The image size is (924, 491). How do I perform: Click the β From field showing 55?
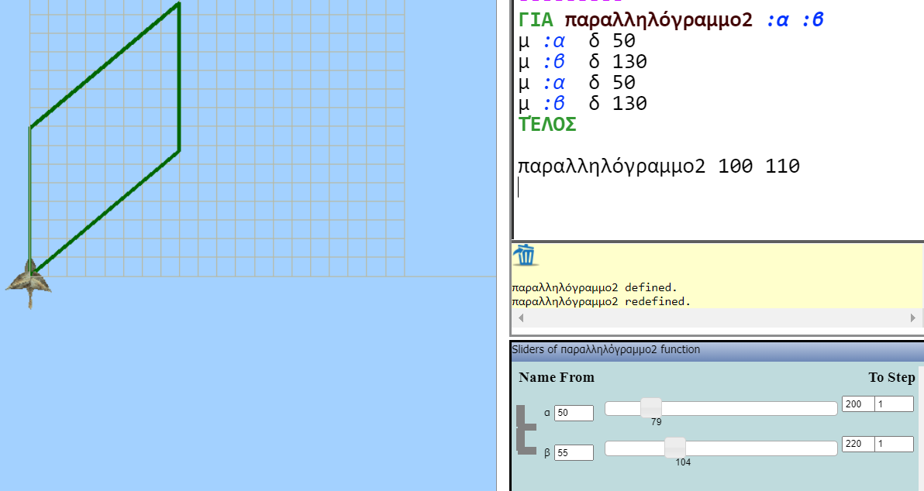tap(573, 452)
